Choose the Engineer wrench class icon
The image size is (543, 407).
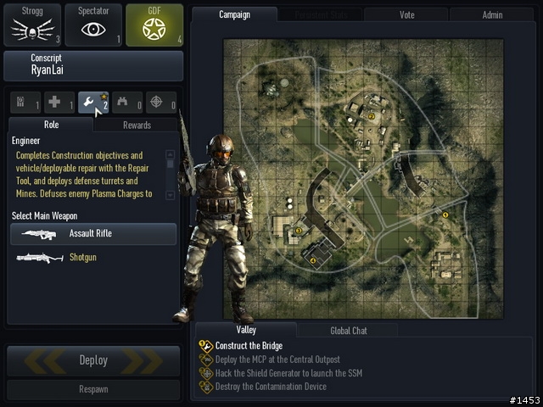click(x=88, y=102)
